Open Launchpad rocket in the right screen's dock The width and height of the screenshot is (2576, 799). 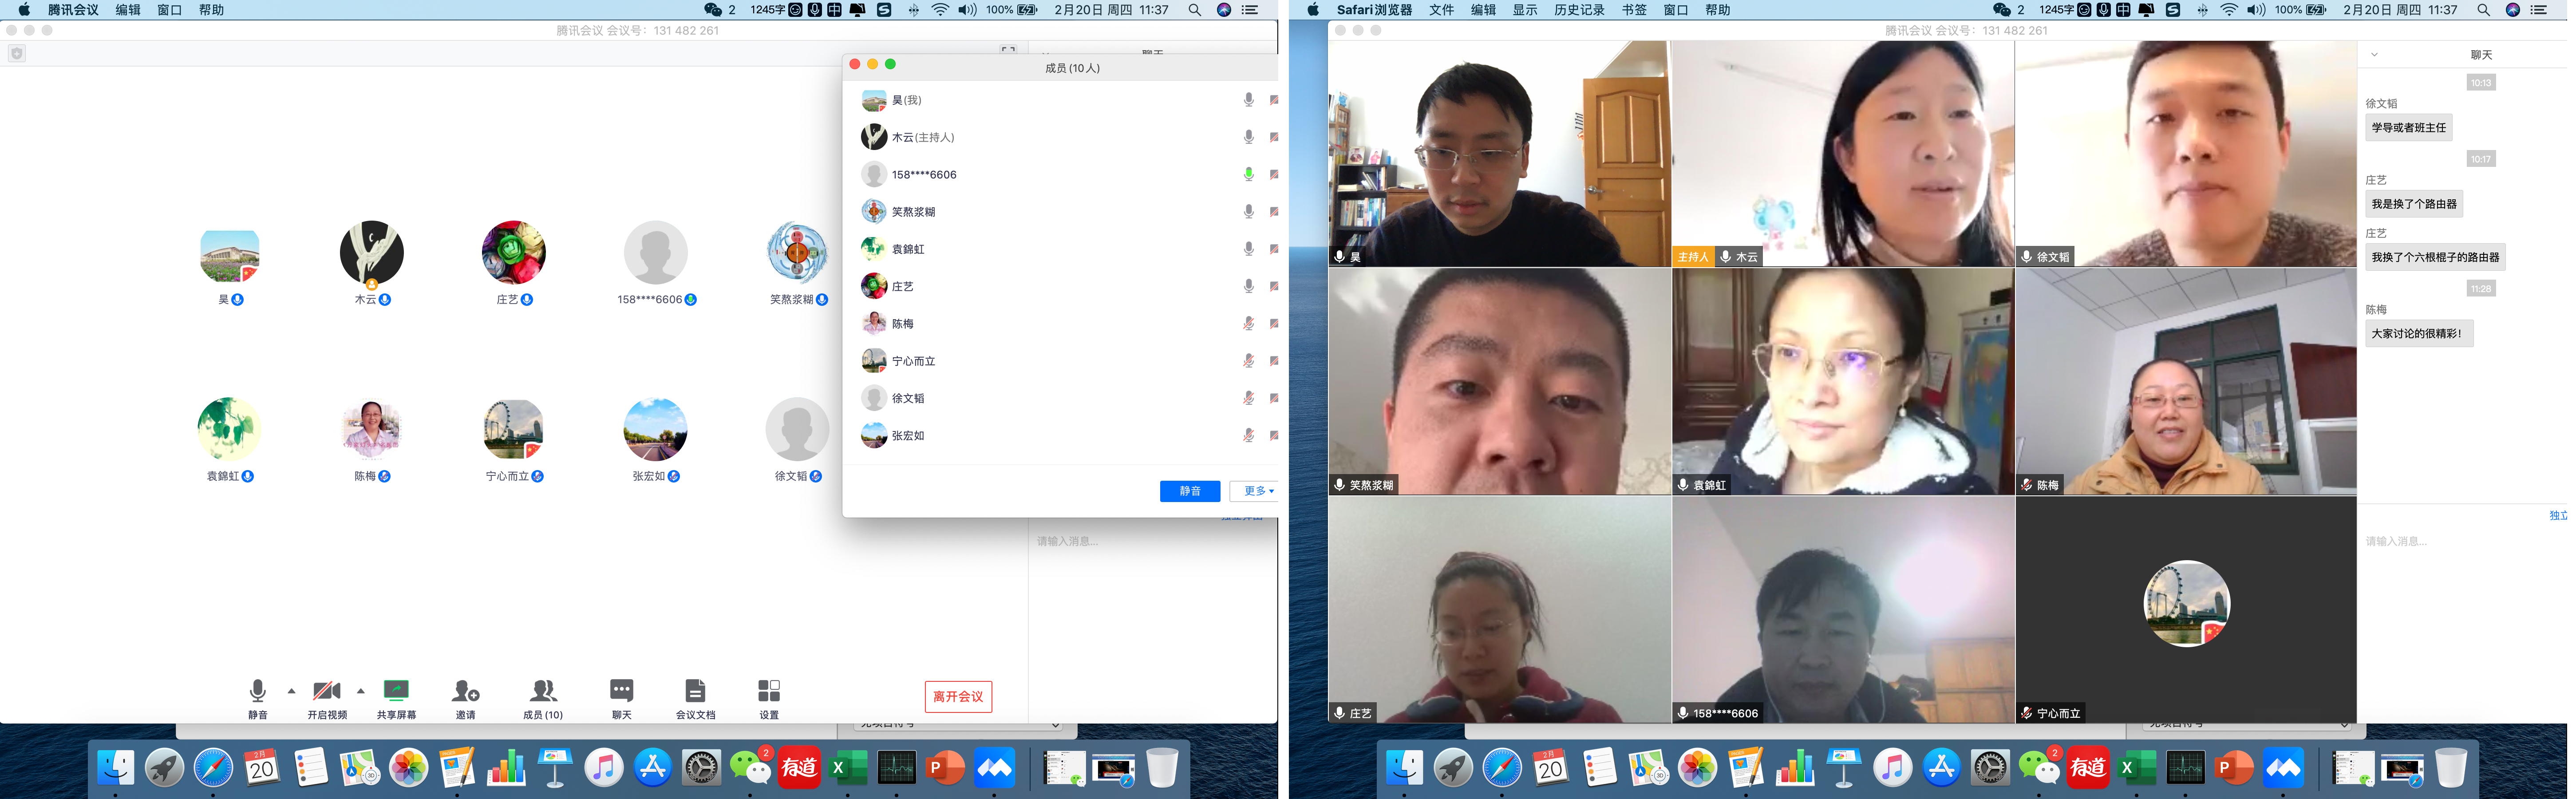[x=1453, y=768]
